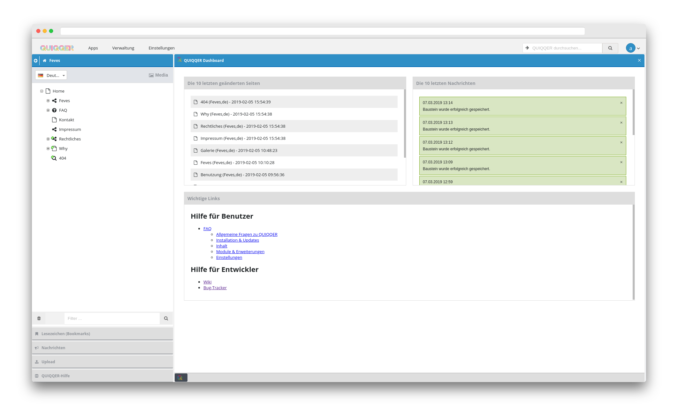Viewport: 678px width, 406px height.
Task: Click the back arrow in the Feves panel
Action: pos(36,60)
